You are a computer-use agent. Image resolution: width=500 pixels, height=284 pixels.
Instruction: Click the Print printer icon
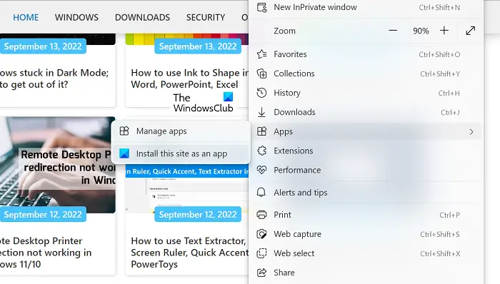click(262, 215)
